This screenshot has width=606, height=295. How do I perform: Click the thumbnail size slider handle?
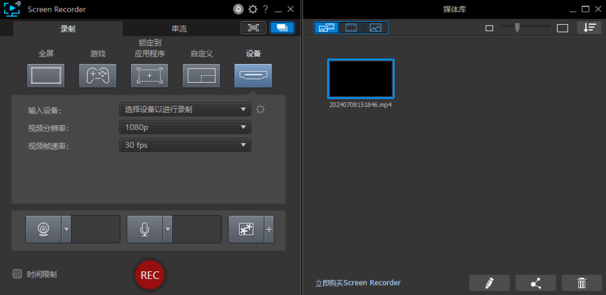point(517,27)
